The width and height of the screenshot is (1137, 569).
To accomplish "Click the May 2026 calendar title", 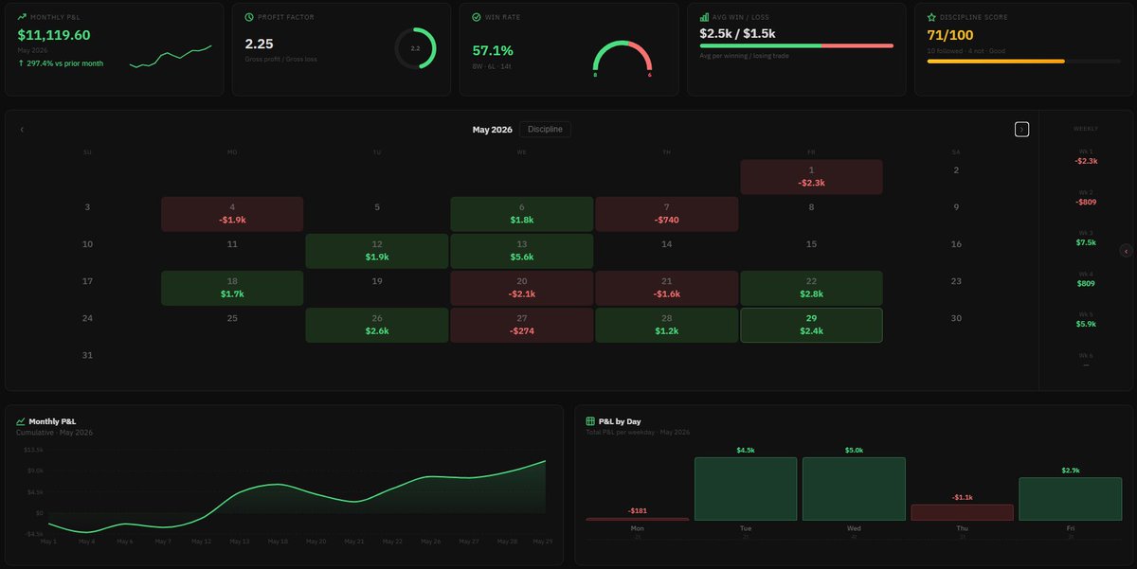I will point(492,130).
